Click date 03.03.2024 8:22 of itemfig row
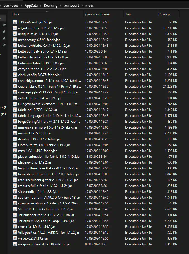Image resolution: width=189 pixels, height=254 pixels. click(96, 139)
